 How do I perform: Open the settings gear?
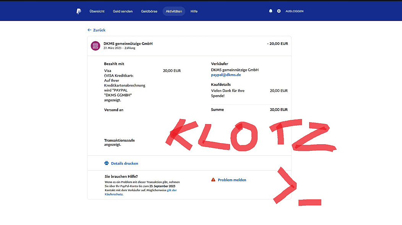point(279,11)
